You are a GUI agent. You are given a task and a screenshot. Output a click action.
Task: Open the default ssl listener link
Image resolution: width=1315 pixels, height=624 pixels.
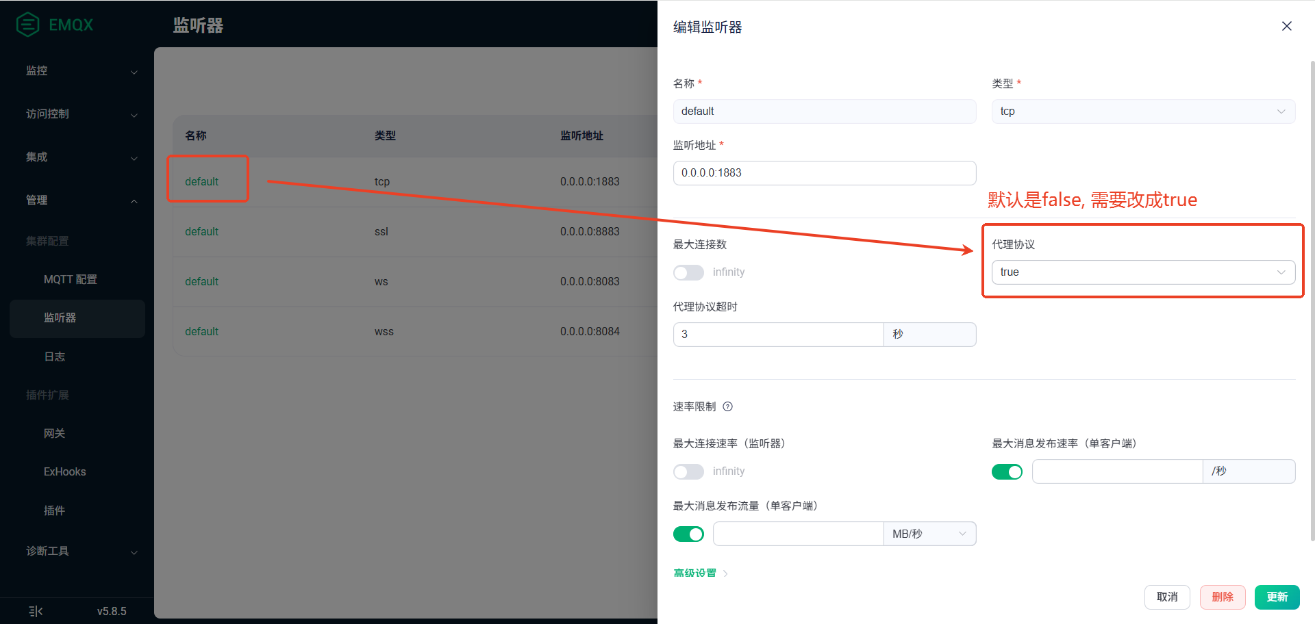pyautogui.click(x=201, y=231)
